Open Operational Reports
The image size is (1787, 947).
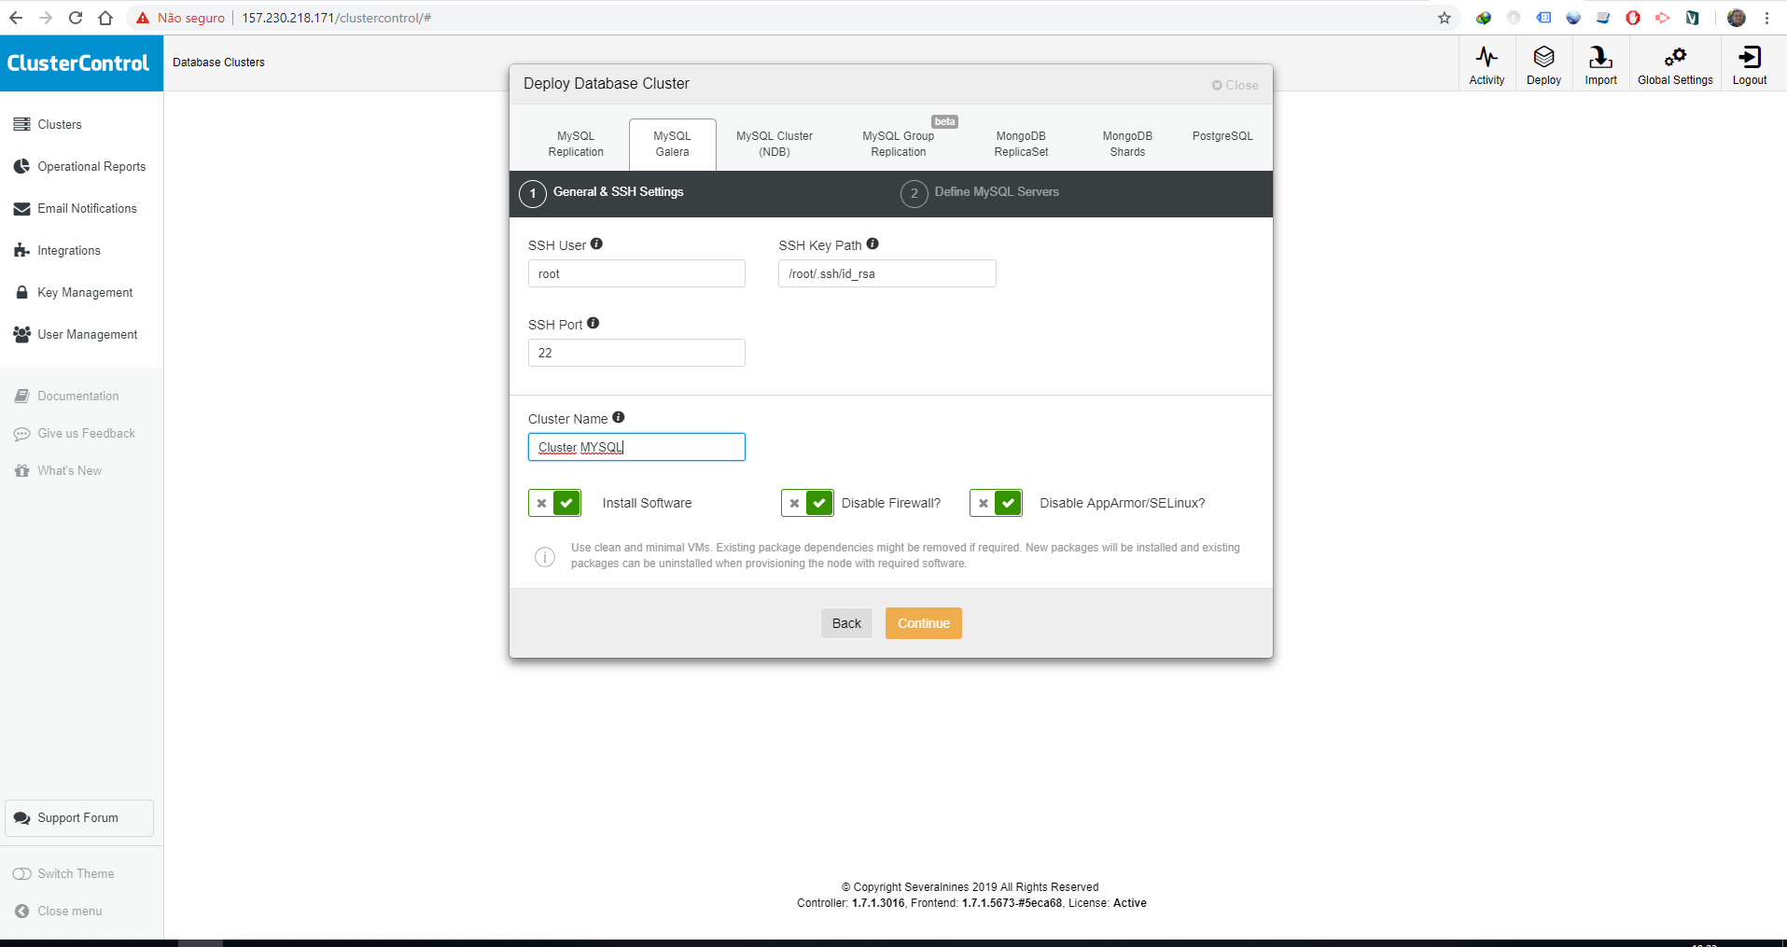pyautogui.click(x=91, y=166)
